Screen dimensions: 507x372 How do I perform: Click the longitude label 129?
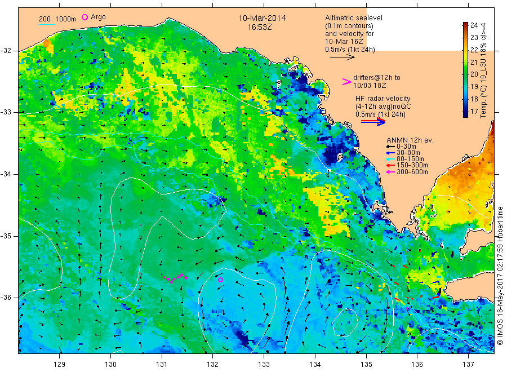tap(60, 365)
